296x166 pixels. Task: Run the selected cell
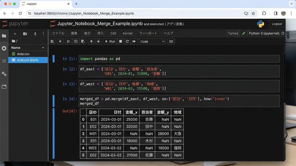(110, 41)
